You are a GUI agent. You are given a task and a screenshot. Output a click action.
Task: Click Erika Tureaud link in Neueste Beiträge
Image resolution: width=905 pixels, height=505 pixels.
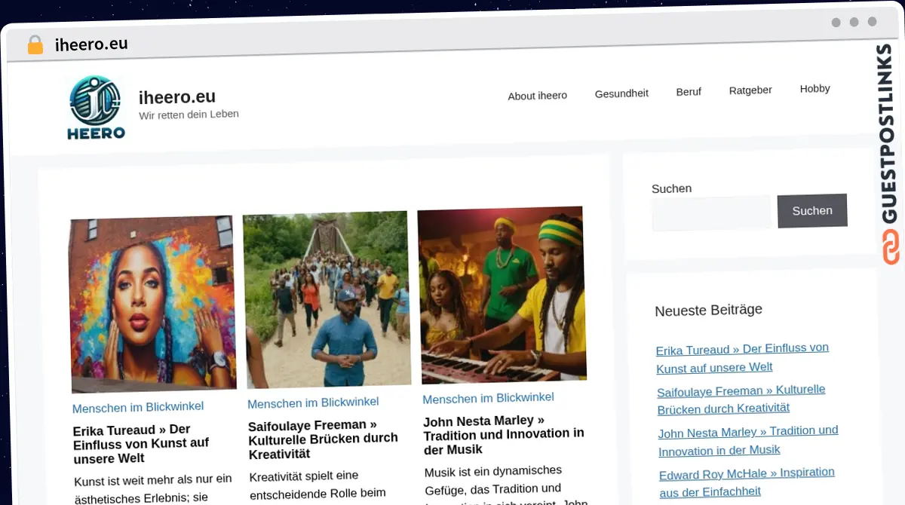coord(742,358)
